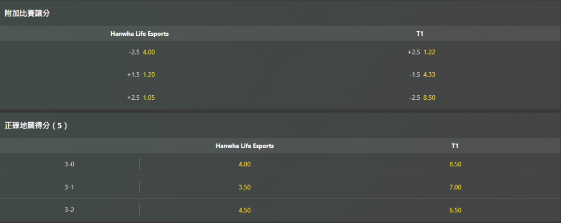Choose Hanwha 3-1 correct score odds 3.50
The image size is (561, 223).
click(x=245, y=187)
